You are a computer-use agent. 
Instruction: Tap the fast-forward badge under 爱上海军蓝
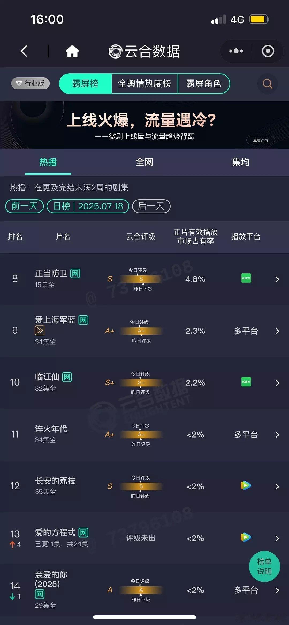(40, 331)
